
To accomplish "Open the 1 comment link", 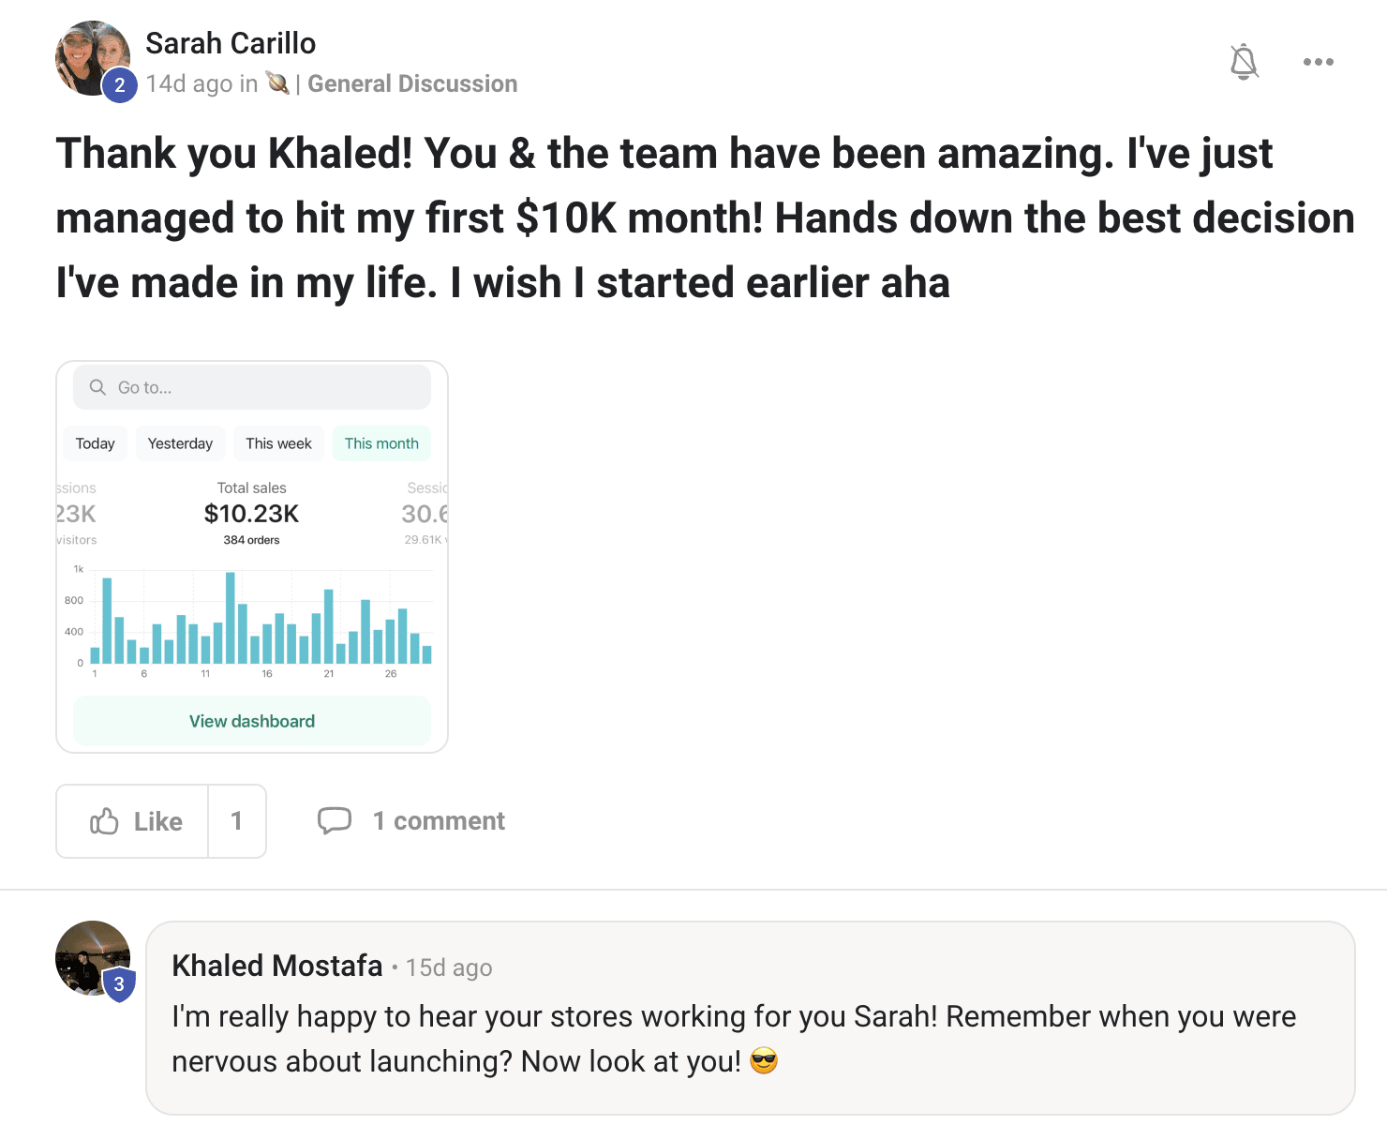I will click(439, 821).
